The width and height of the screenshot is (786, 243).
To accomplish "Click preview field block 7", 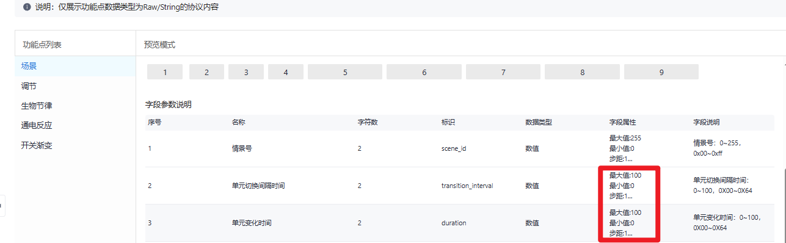I will (503, 72).
